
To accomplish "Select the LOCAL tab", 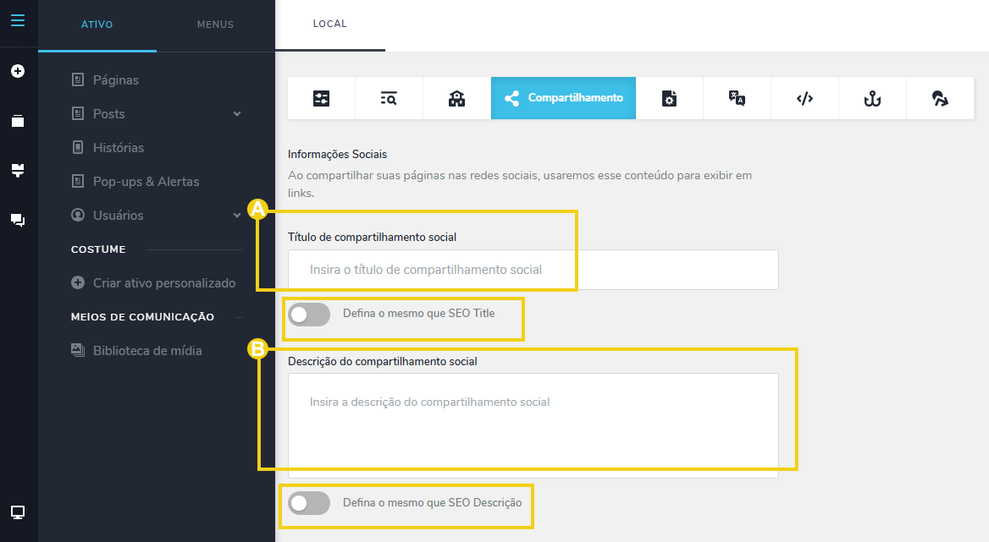I will pos(330,24).
